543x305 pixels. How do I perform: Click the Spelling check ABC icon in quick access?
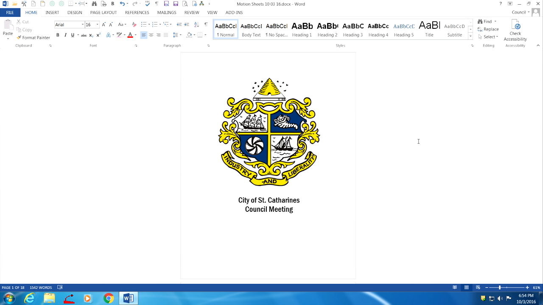point(147,4)
